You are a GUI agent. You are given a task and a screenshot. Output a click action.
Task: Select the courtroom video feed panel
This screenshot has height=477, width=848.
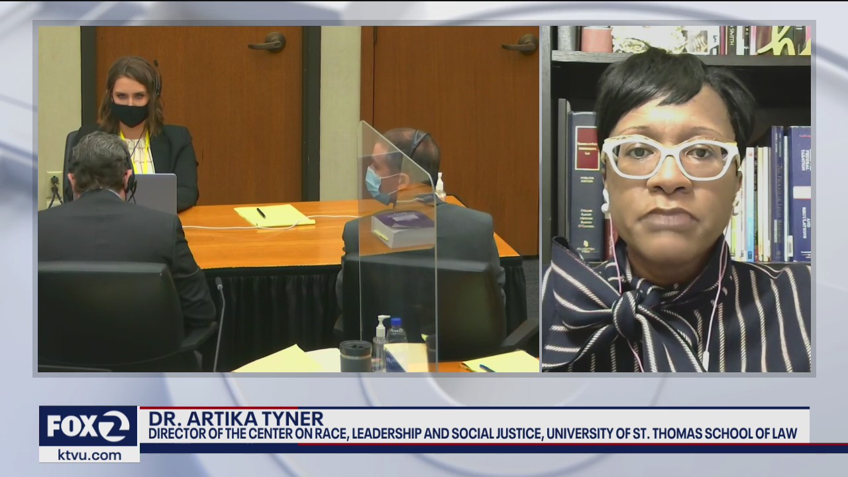pyautogui.click(x=288, y=199)
